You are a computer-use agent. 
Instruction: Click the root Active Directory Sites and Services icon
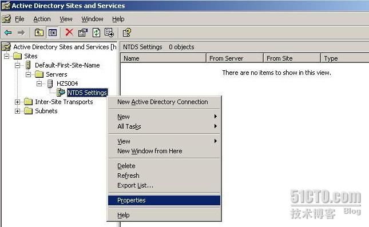click(6, 47)
